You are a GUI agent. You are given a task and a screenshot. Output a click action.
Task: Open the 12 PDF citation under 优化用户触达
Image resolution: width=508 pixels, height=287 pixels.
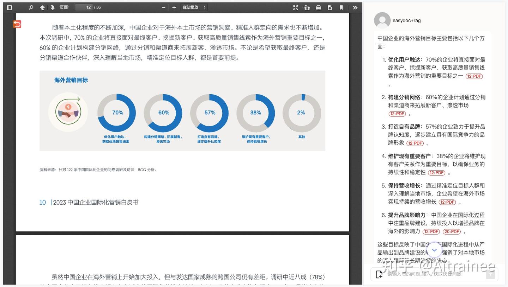tap(474, 76)
